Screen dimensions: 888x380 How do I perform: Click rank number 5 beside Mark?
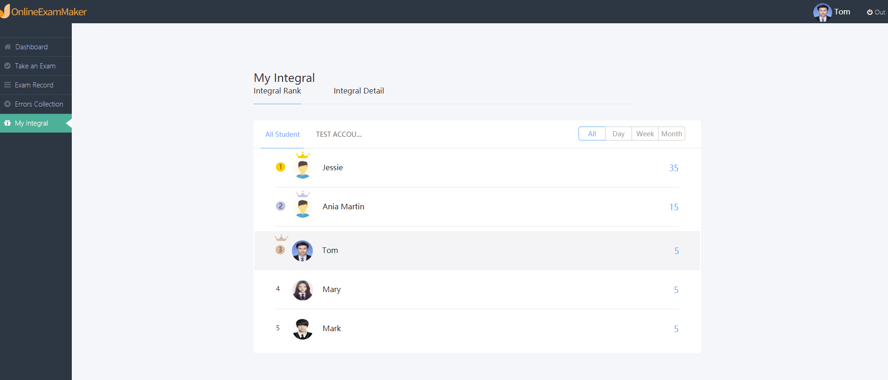278,328
